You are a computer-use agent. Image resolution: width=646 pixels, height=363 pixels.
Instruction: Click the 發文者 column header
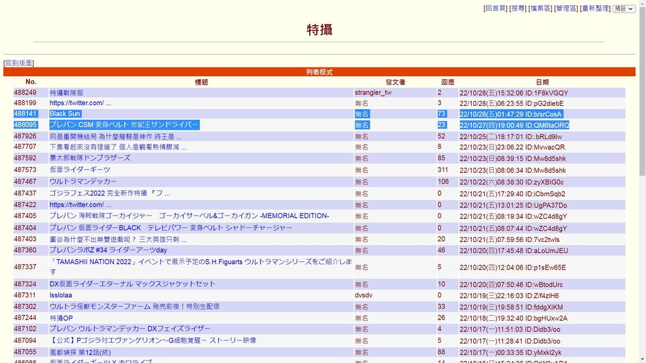pyautogui.click(x=395, y=83)
